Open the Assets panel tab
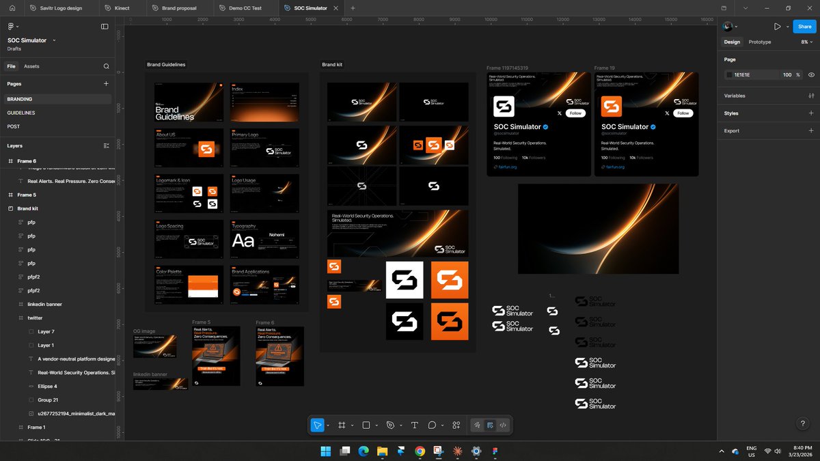The image size is (820, 461). point(31,66)
